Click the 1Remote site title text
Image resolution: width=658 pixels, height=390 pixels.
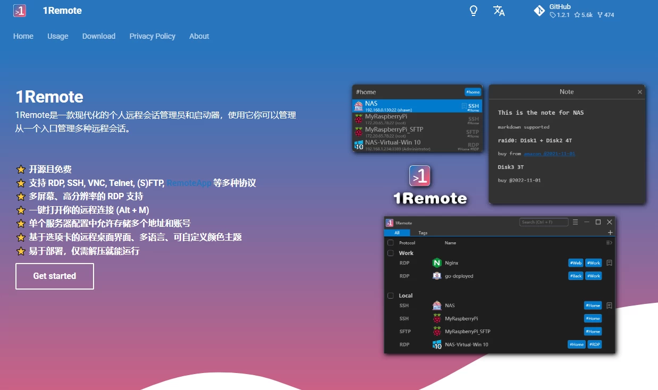tap(62, 11)
